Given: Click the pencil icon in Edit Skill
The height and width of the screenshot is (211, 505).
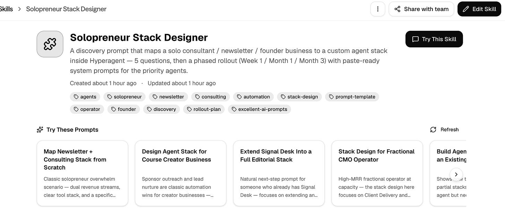Looking at the screenshot, I should pyautogui.click(x=466, y=9).
